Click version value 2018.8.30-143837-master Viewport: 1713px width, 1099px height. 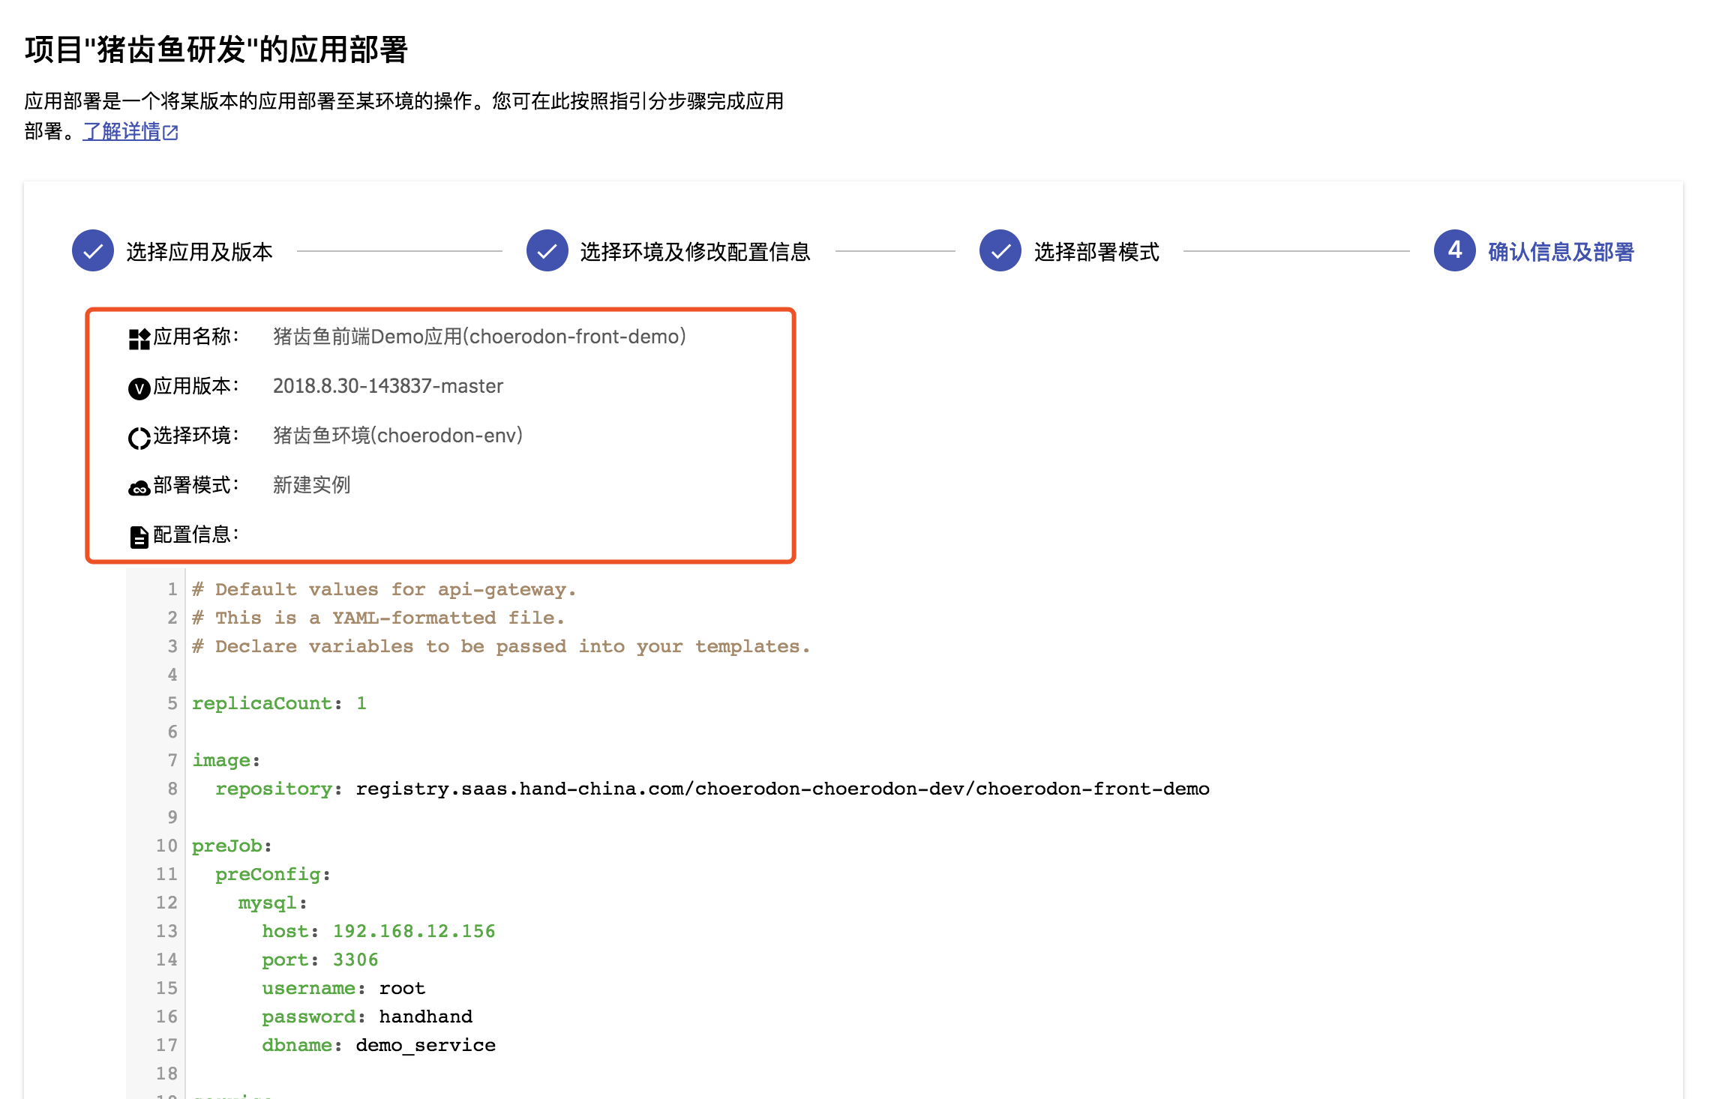click(x=388, y=386)
